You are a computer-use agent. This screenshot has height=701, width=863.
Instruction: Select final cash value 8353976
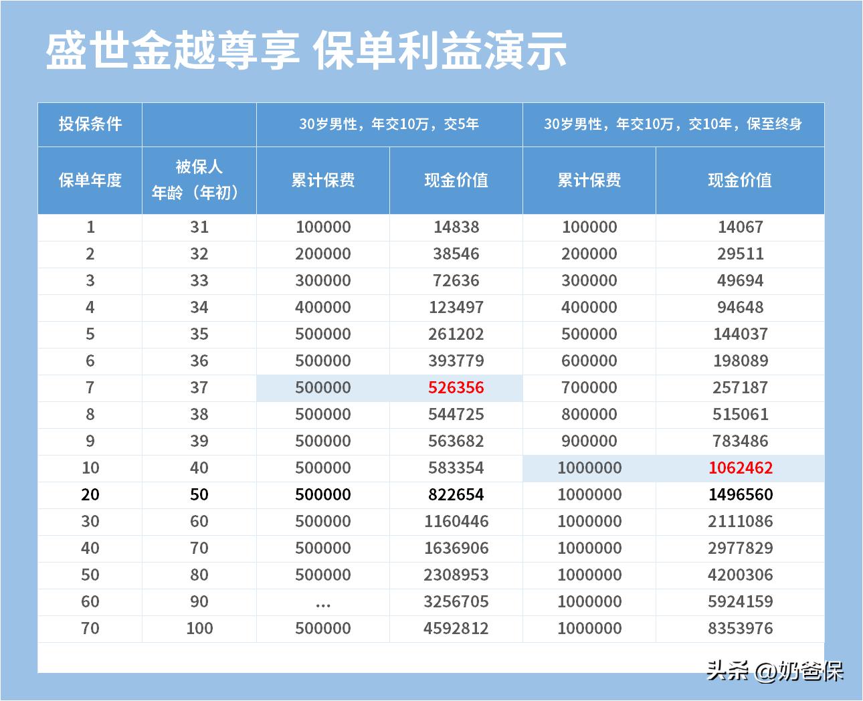[741, 628]
